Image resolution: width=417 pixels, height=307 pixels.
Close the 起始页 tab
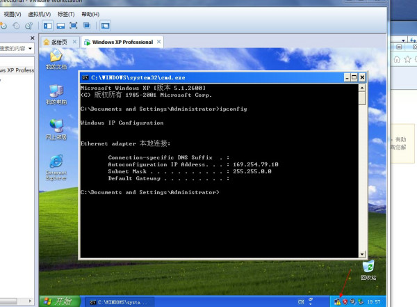coord(74,42)
